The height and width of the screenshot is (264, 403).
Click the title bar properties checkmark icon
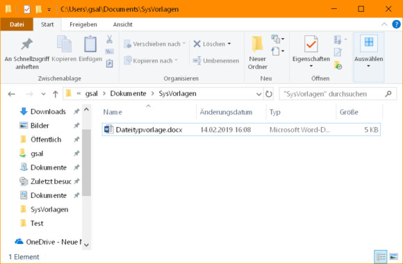tap(26, 10)
